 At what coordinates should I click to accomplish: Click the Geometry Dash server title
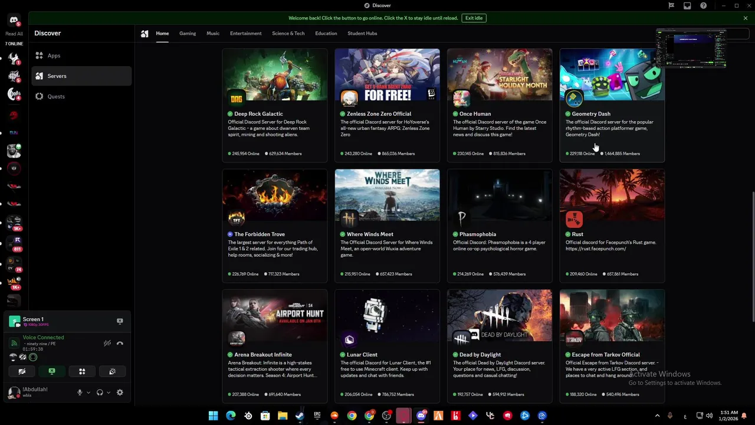click(591, 114)
